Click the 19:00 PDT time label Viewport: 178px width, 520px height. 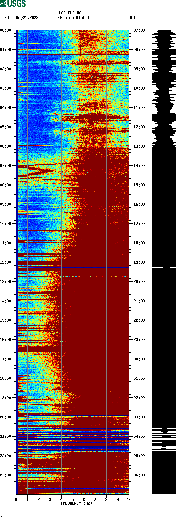click(6, 398)
